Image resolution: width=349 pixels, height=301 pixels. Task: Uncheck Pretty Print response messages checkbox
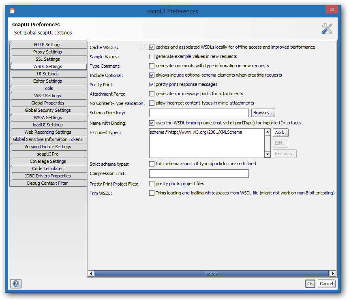click(x=152, y=85)
